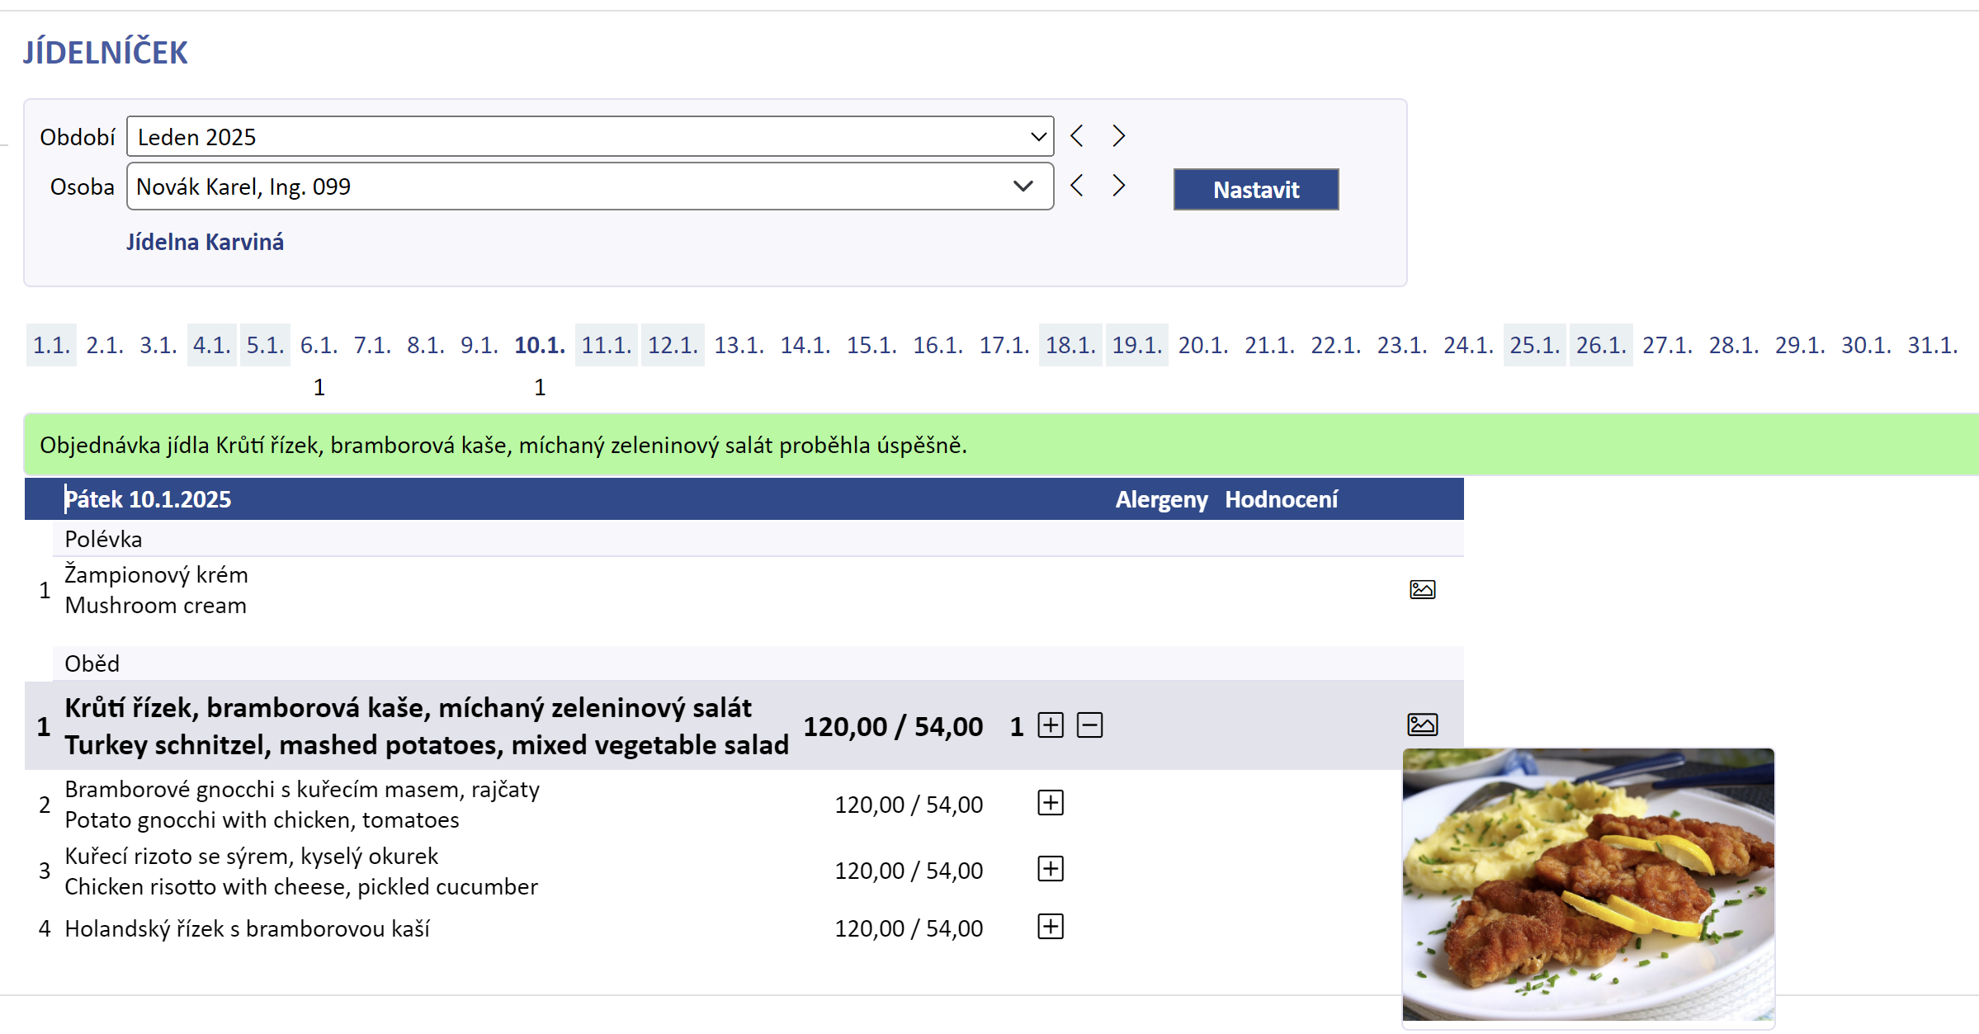Viewport: 1979px width, 1034px height.
Task: Select day 13.1. in the calendar
Action: (x=739, y=345)
